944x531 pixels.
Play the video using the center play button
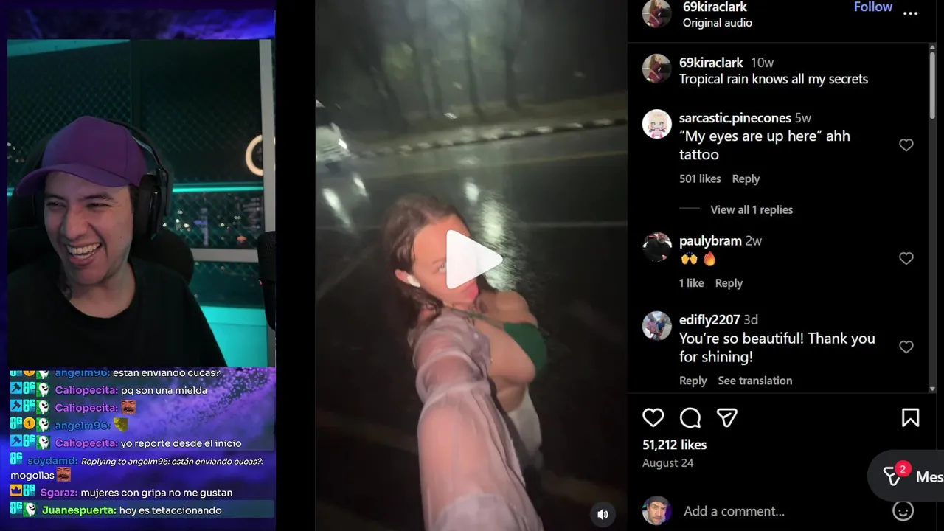(473, 259)
